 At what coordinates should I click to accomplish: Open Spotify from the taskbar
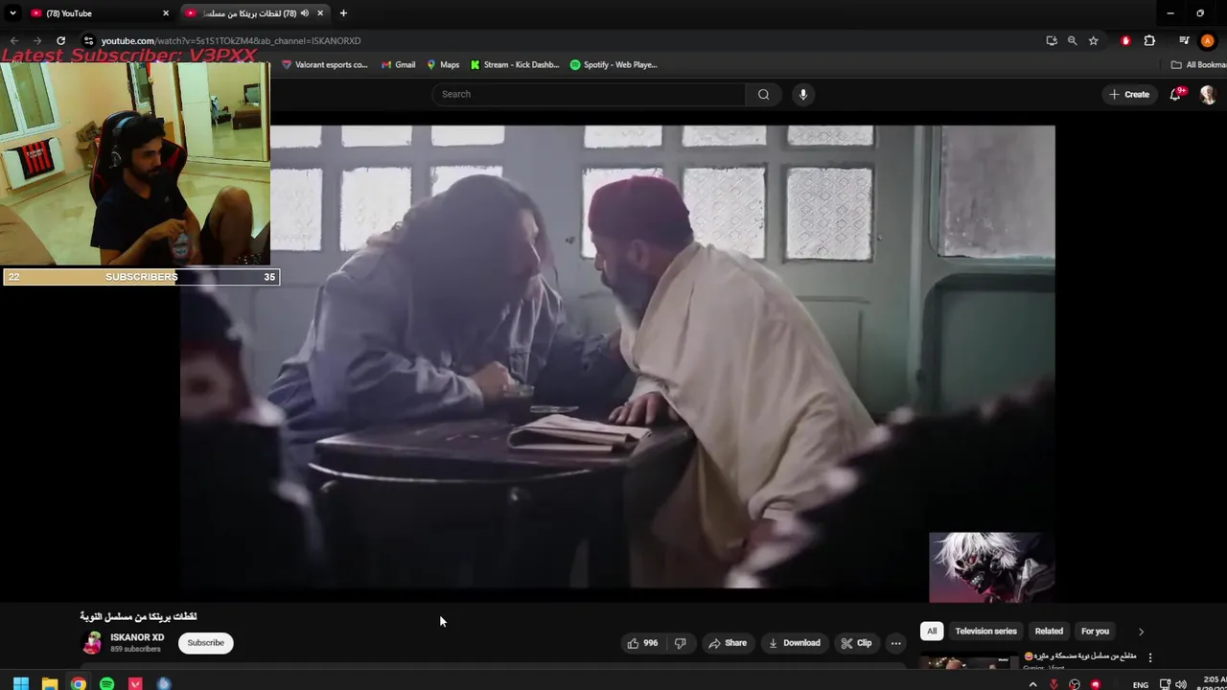[x=107, y=683]
